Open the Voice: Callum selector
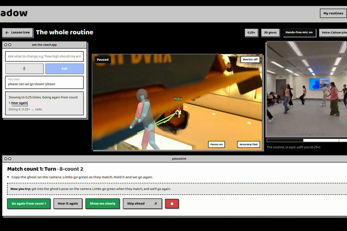This screenshot has height=231, width=347. pos(333,33)
